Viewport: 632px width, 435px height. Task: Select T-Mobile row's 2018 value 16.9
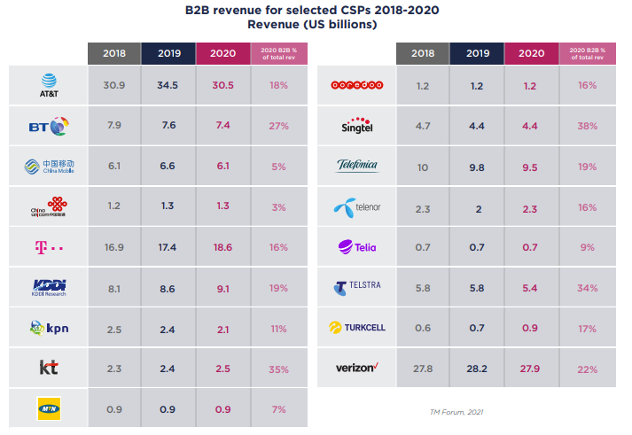point(114,247)
